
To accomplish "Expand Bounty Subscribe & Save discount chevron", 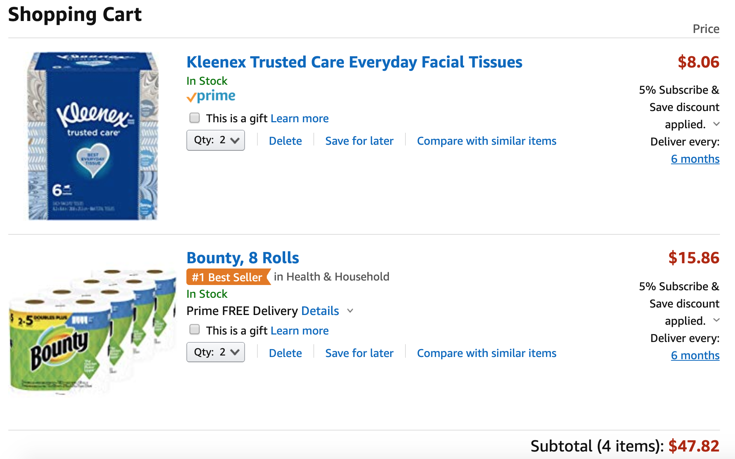I will pyautogui.click(x=716, y=320).
